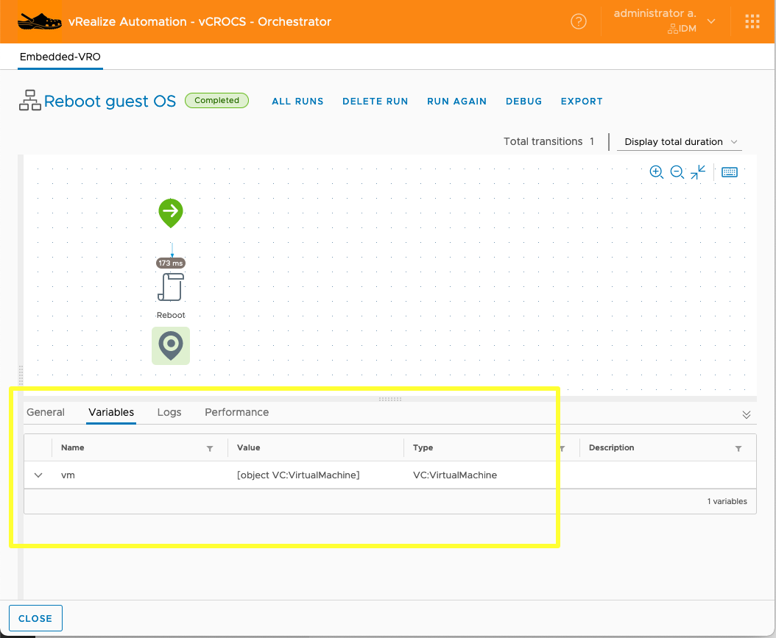
Task: Open the nine-dot apps grid icon
Action: (752, 21)
